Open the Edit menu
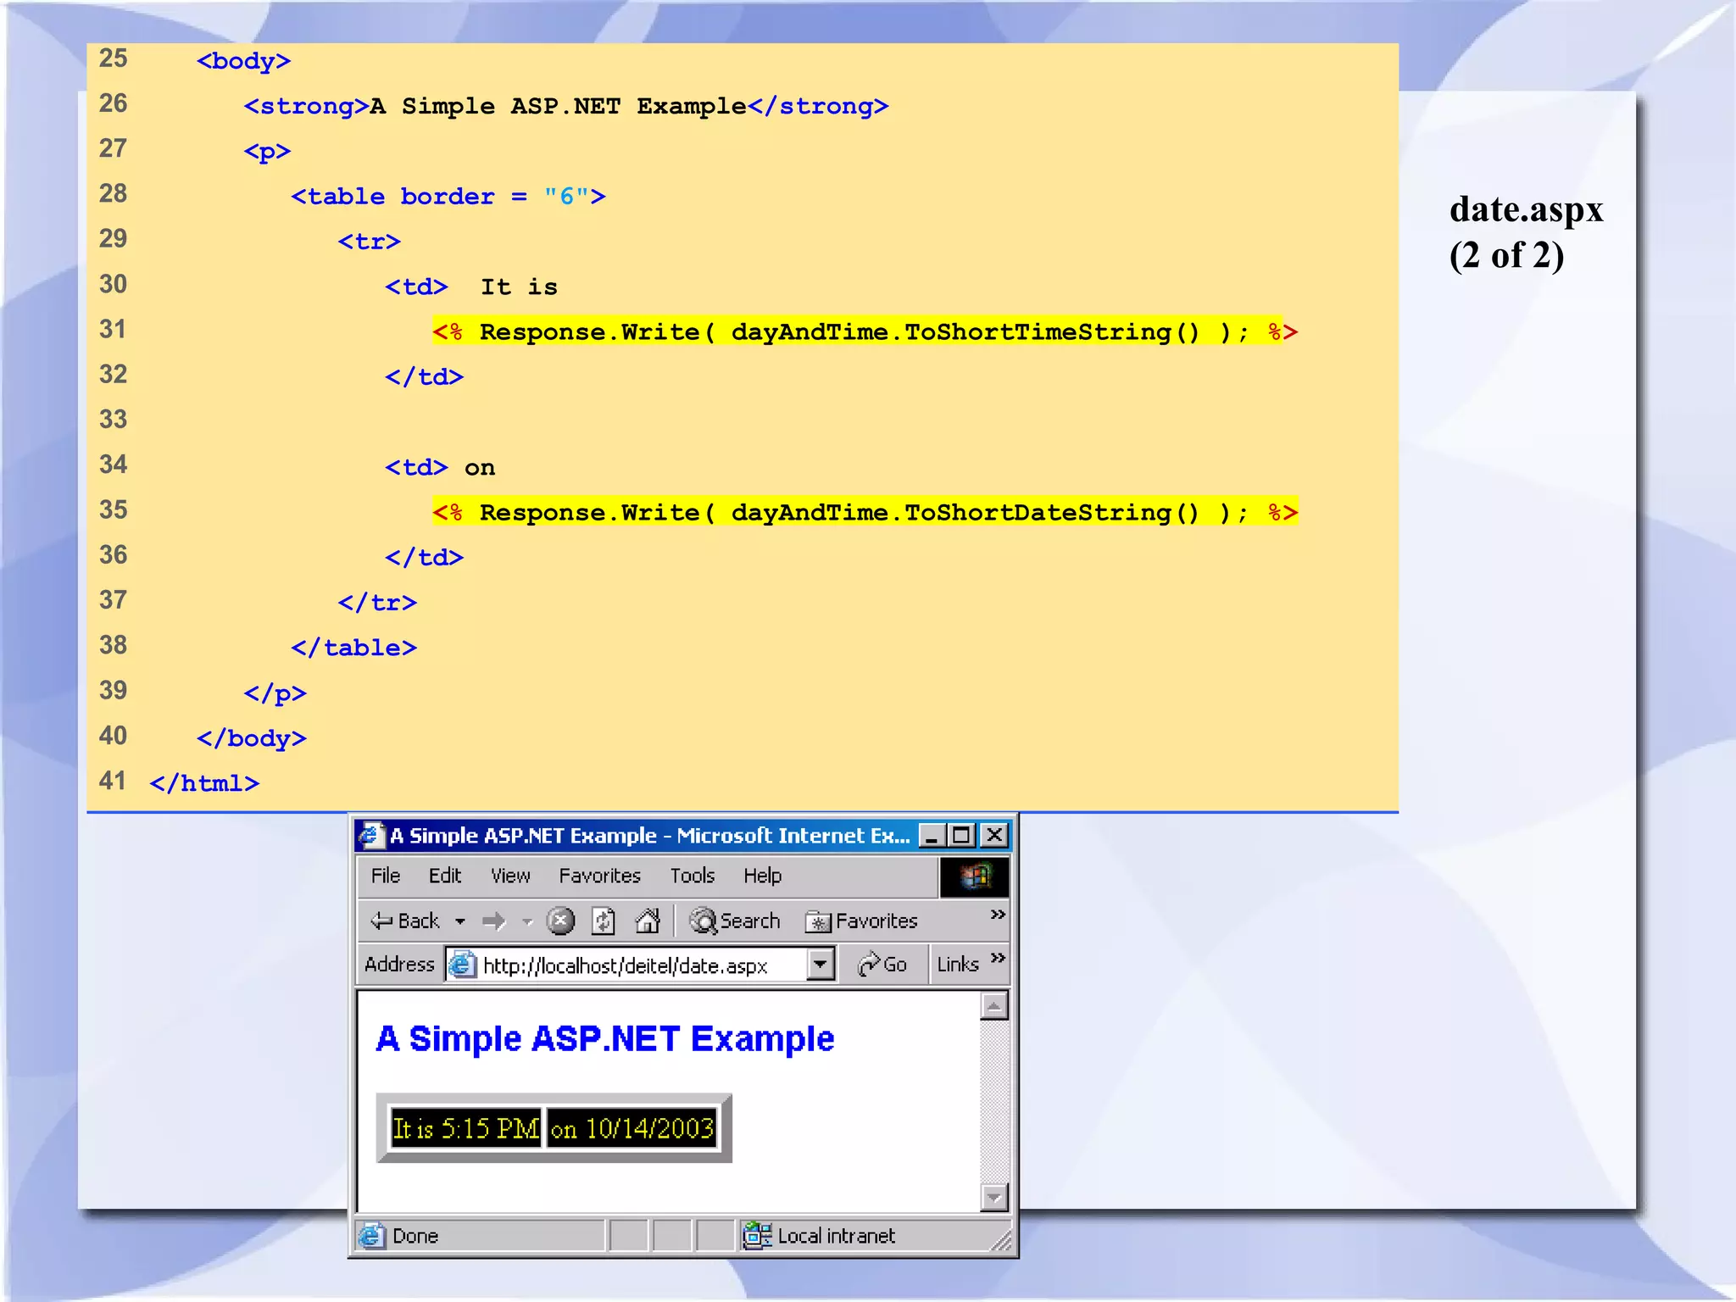Viewport: 1736px width, 1302px height. point(445,876)
